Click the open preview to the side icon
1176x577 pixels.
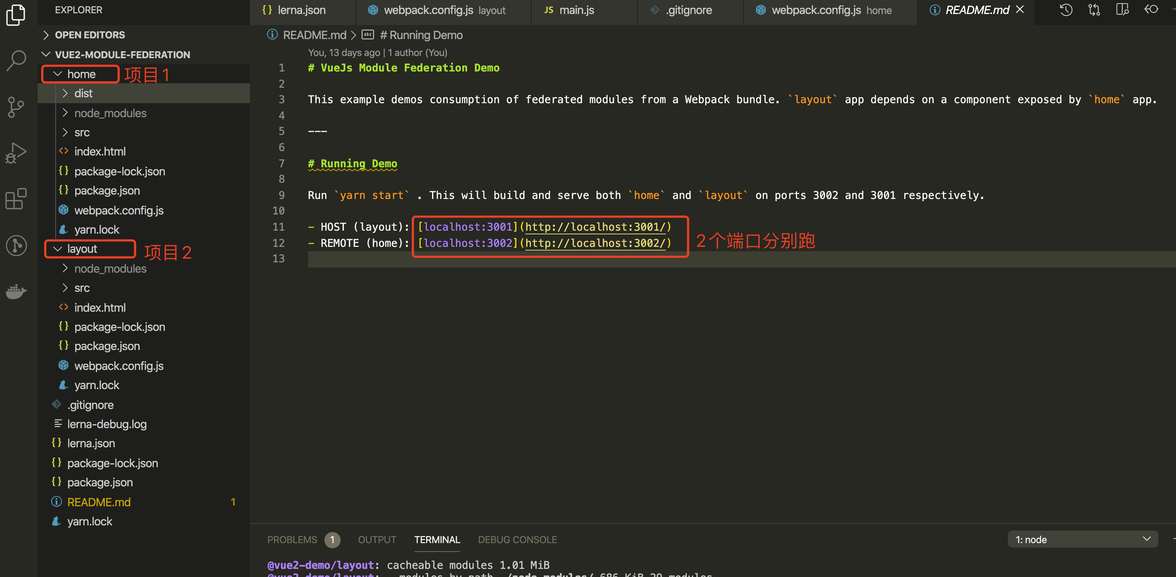[x=1122, y=10]
